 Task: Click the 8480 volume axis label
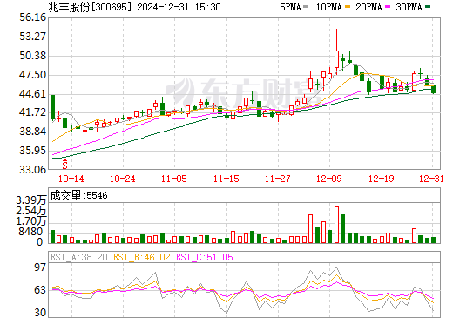pos(30,232)
